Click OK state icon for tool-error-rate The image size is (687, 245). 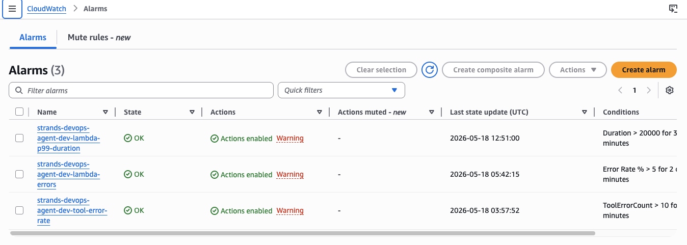click(128, 210)
